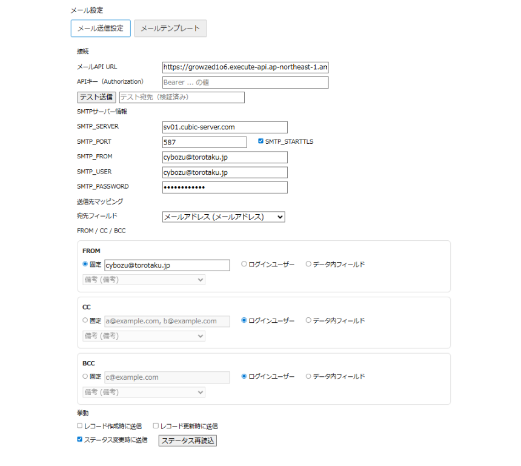Select データ内フィールド radio in BCC section

coord(308,376)
